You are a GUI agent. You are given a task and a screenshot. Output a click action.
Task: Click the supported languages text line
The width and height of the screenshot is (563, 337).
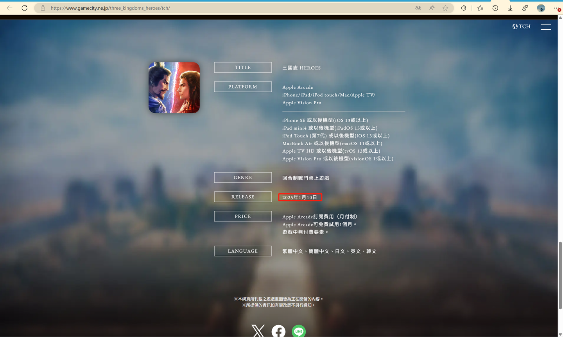point(330,251)
